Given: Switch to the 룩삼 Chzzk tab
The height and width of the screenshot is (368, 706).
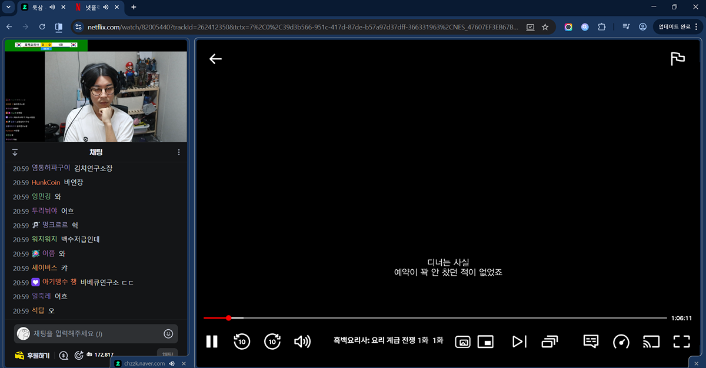Looking at the screenshot, I should coord(35,7).
